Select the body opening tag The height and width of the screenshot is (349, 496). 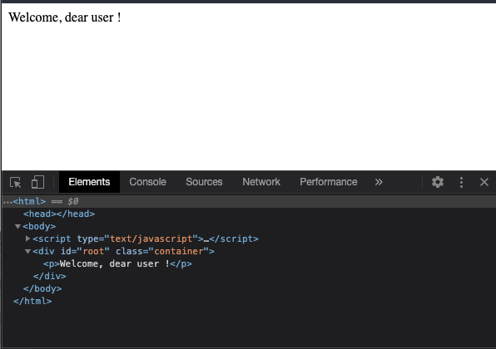point(39,227)
